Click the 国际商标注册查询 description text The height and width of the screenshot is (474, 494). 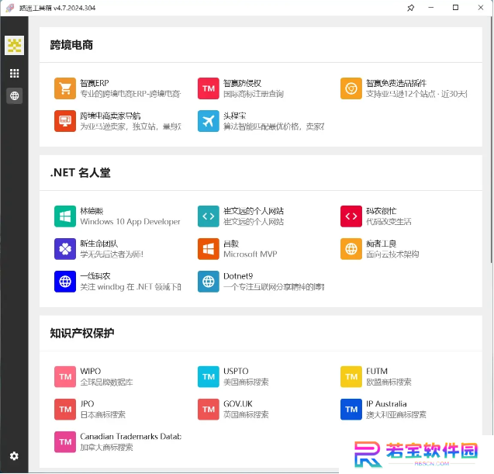pos(254,94)
